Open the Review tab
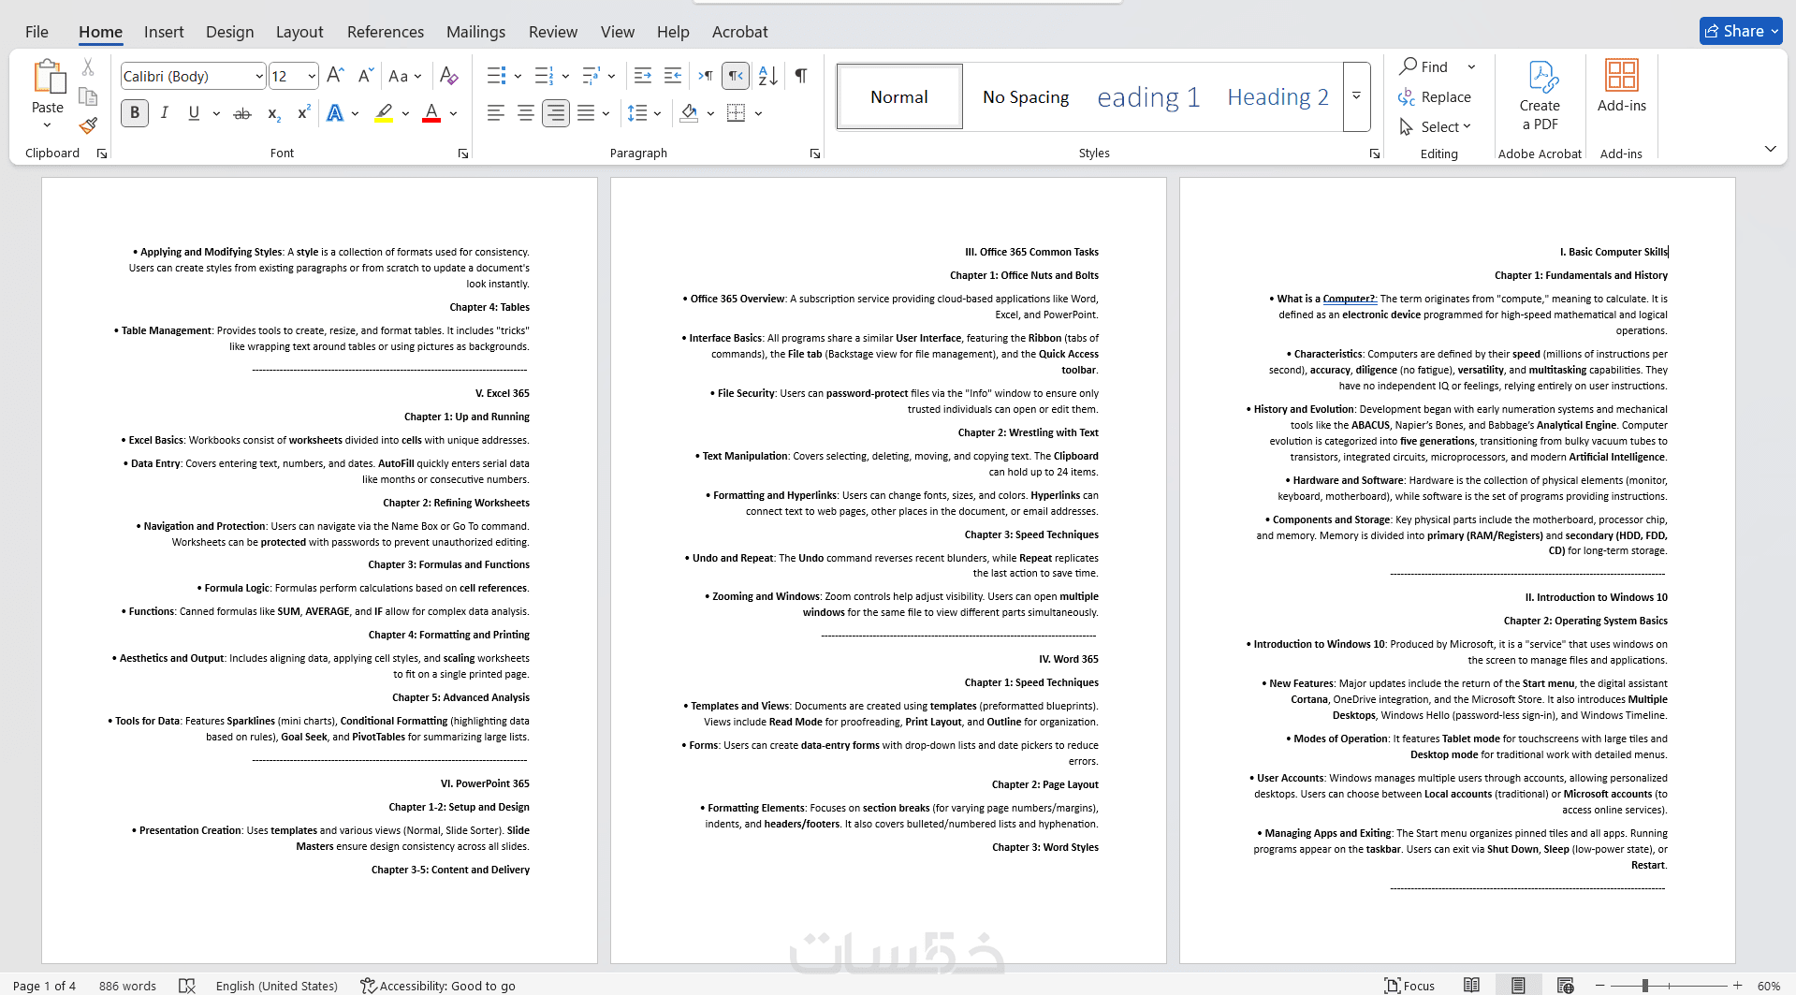The image size is (1796, 995). [x=553, y=32]
